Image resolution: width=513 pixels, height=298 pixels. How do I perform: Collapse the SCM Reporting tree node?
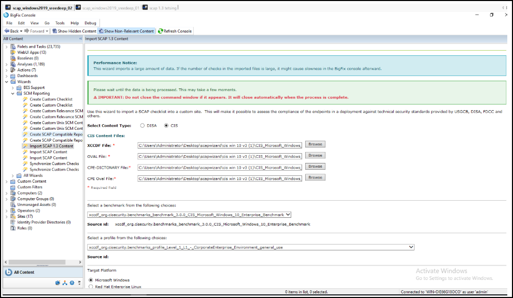pos(12,93)
